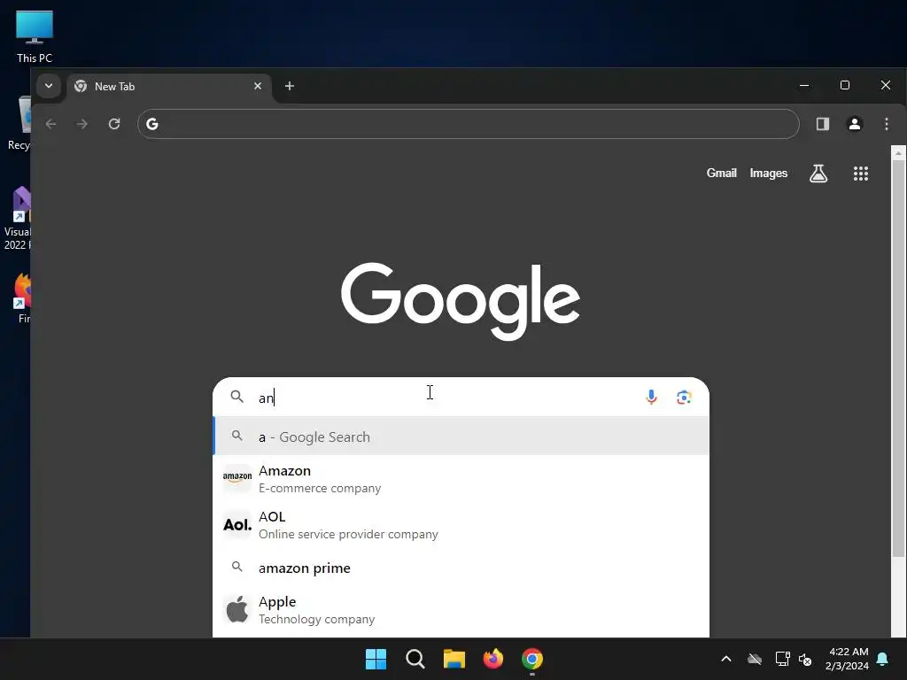Go forward to next page
907x680 pixels.
[82, 124]
